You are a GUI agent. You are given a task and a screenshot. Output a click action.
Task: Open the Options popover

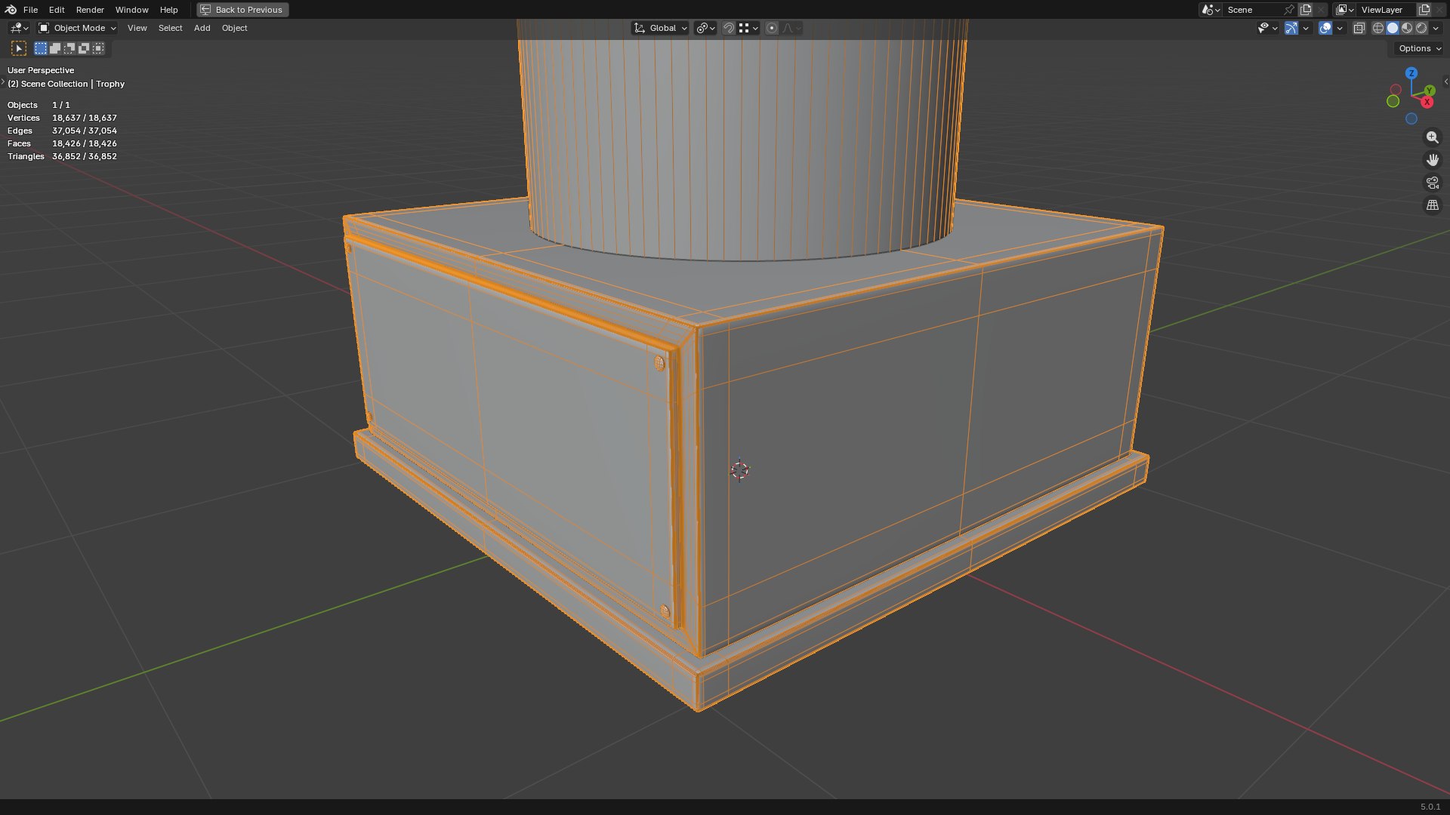pyautogui.click(x=1419, y=48)
